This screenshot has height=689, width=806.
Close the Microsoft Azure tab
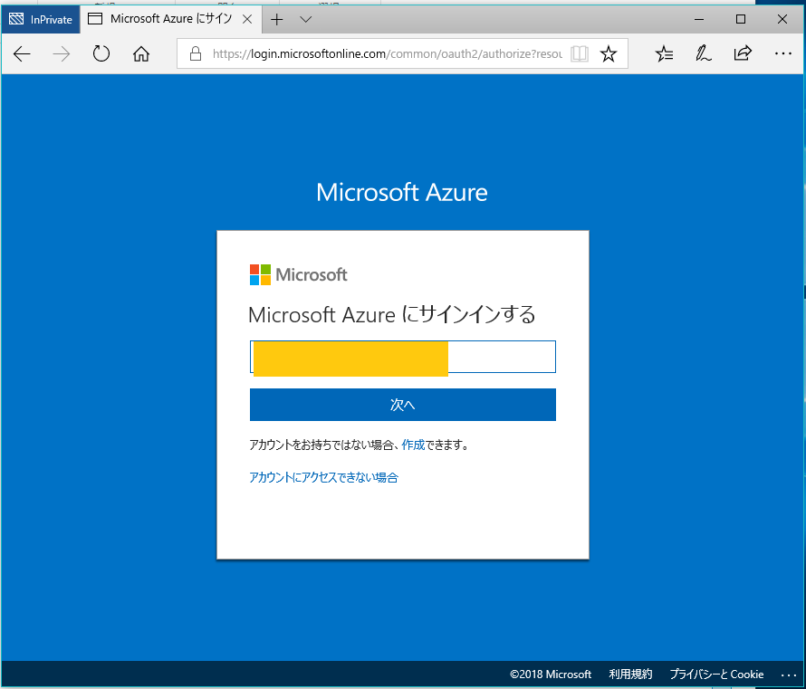[x=247, y=20]
